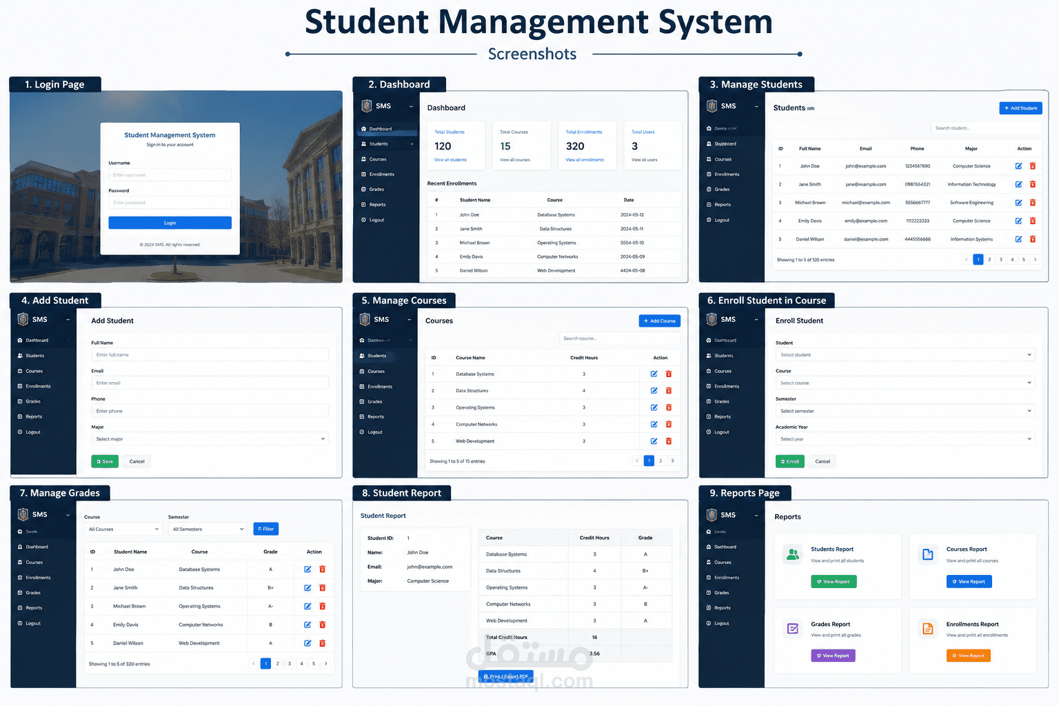The image size is (1059, 706).
Task: Click the Filter button in Manage Grades
Action: pyautogui.click(x=266, y=529)
